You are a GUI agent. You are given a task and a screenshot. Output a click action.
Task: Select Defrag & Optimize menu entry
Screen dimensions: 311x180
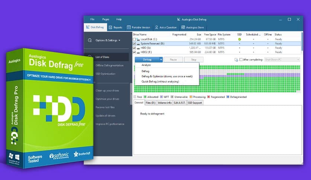[167, 76]
